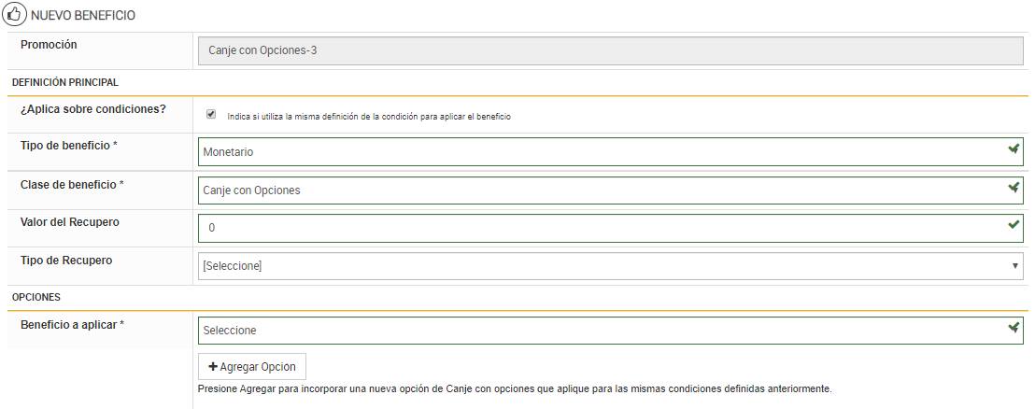Expand the Tipo de Recupero select box
Image resolution: width=1035 pixels, height=409 pixels.
tap(598, 266)
